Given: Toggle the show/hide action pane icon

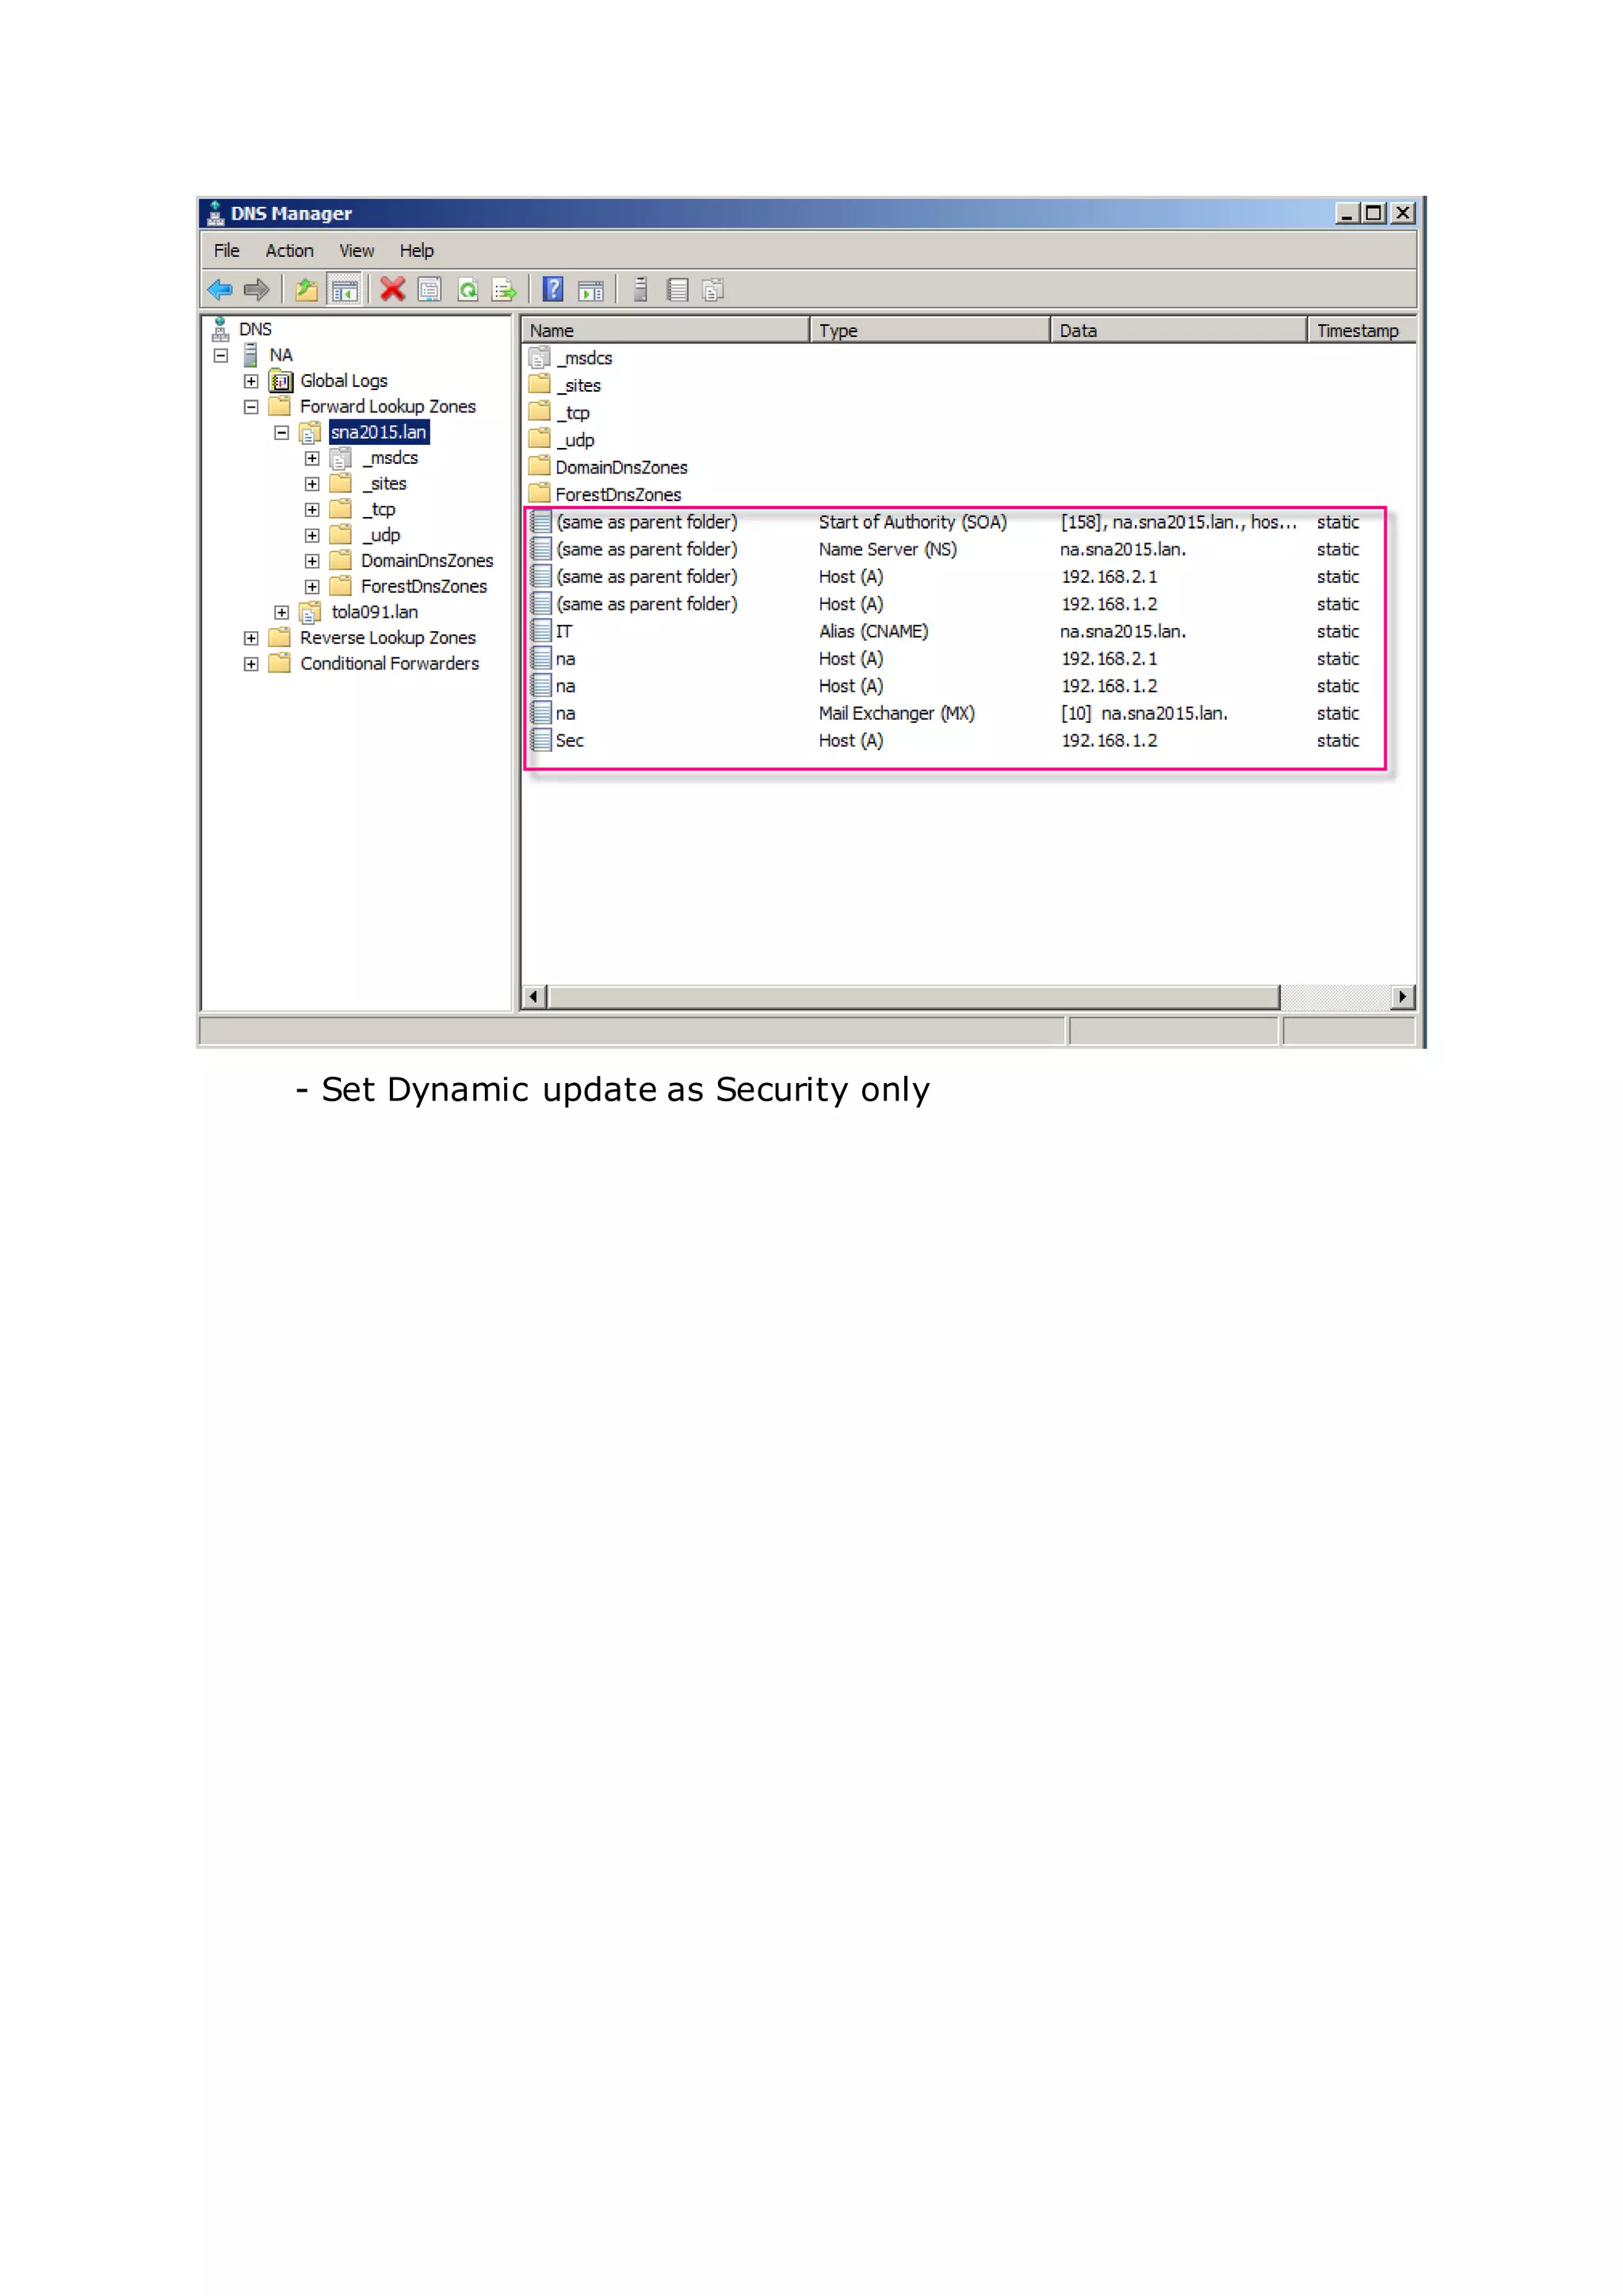Looking at the screenshot, I should pos(590,290).
